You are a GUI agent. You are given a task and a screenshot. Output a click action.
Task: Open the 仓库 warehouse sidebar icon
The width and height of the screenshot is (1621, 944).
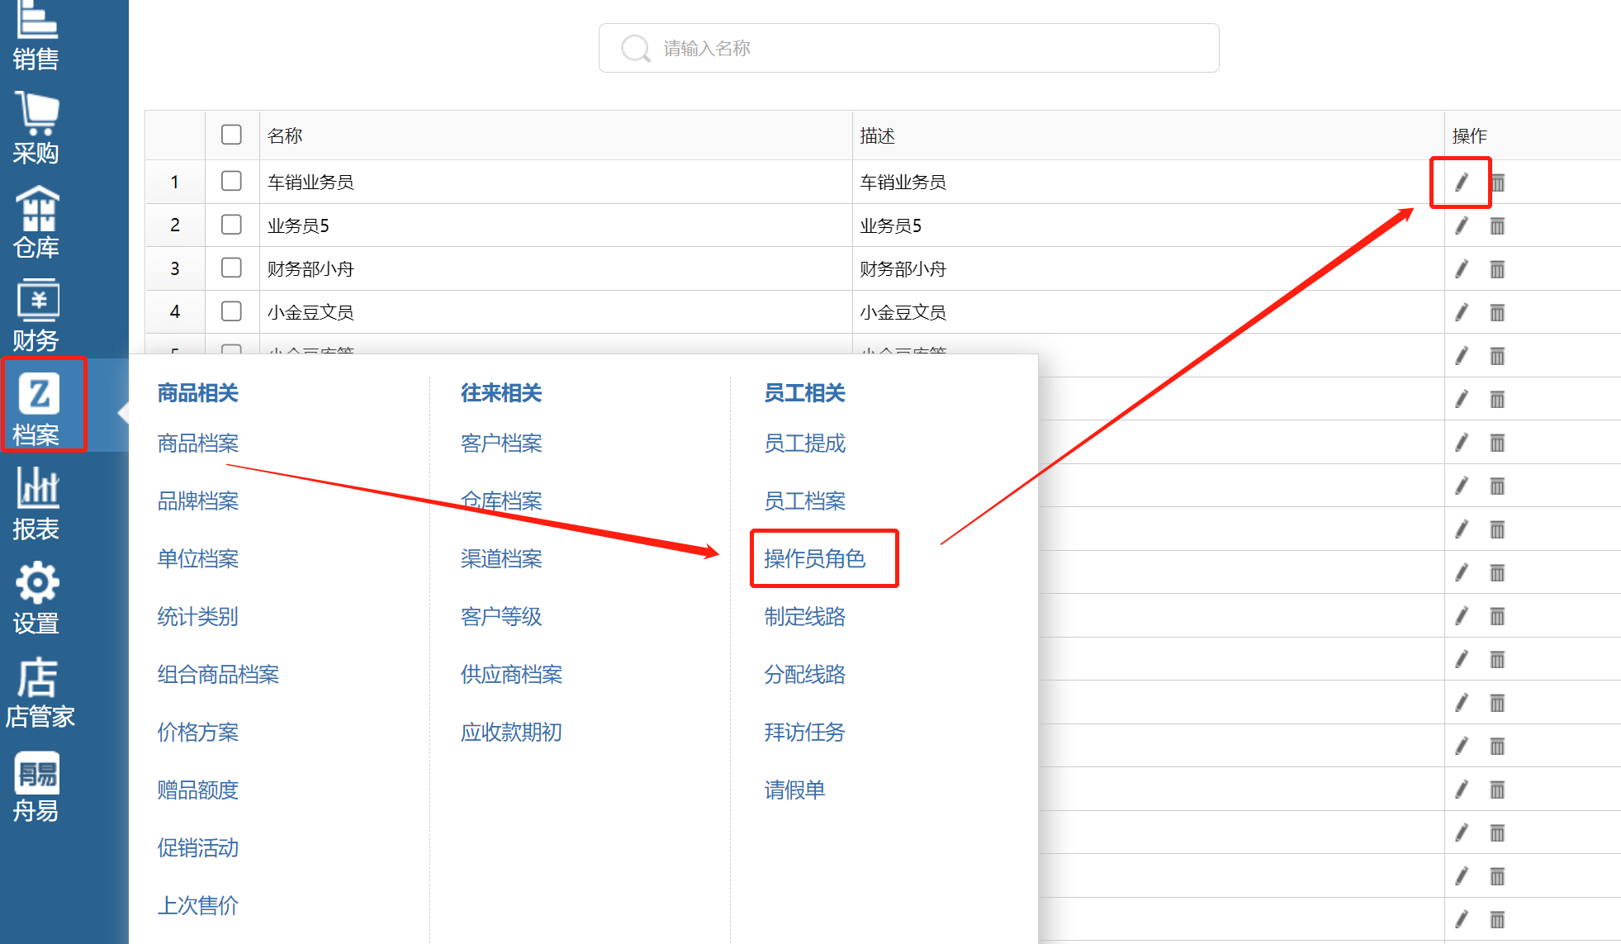click(36, 221)
